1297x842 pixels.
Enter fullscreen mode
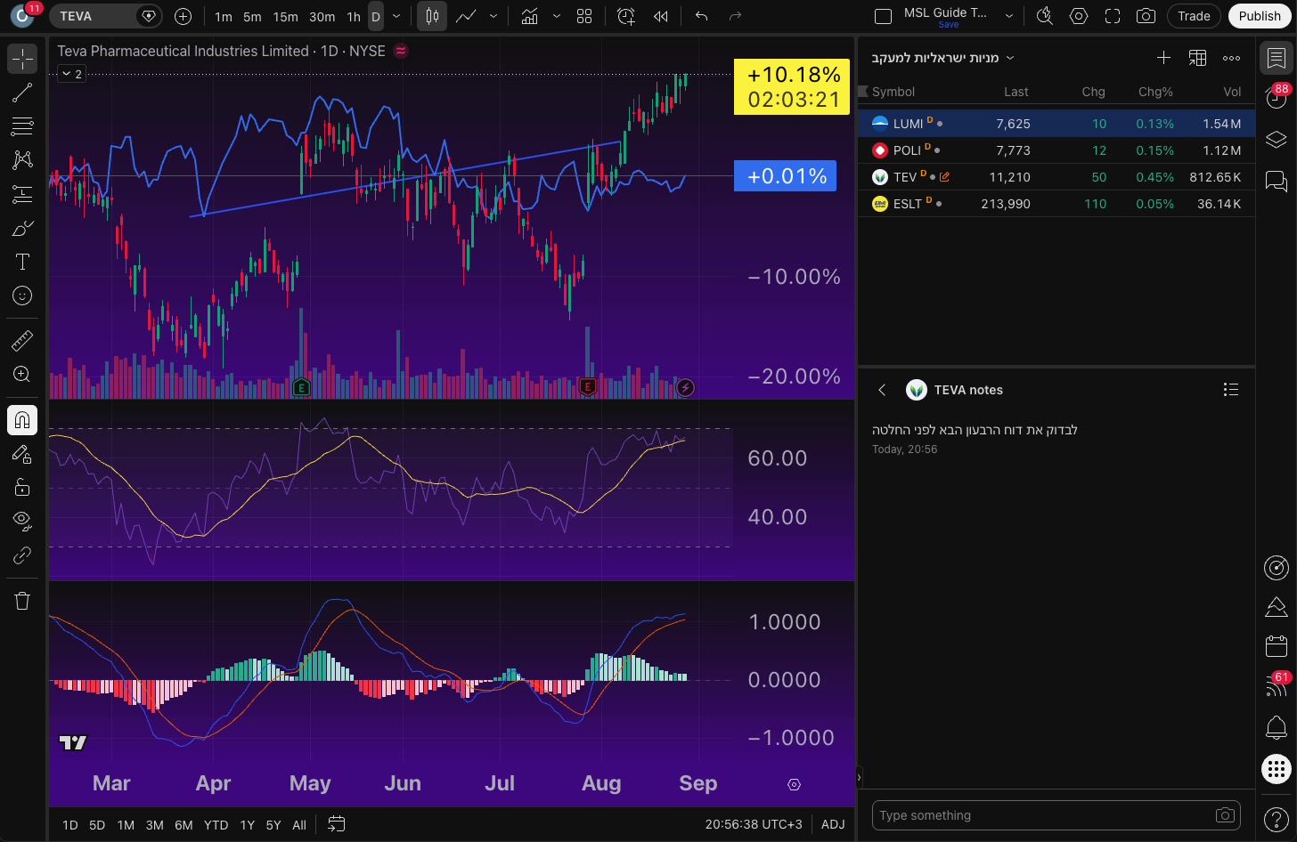tap(1113, 16)
